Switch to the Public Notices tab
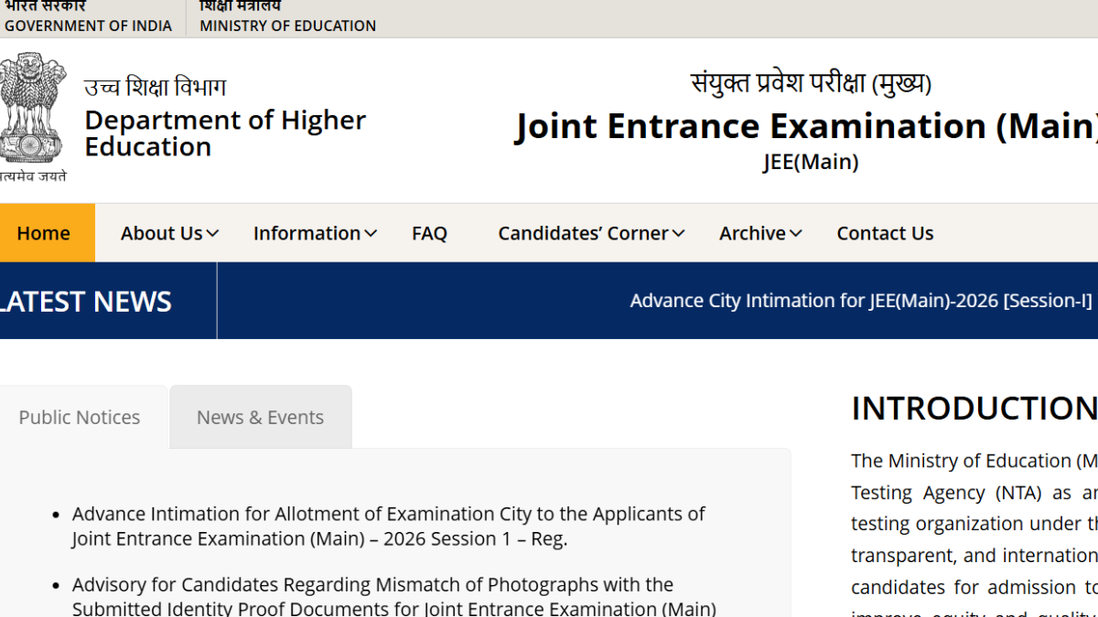 point(80,418)
